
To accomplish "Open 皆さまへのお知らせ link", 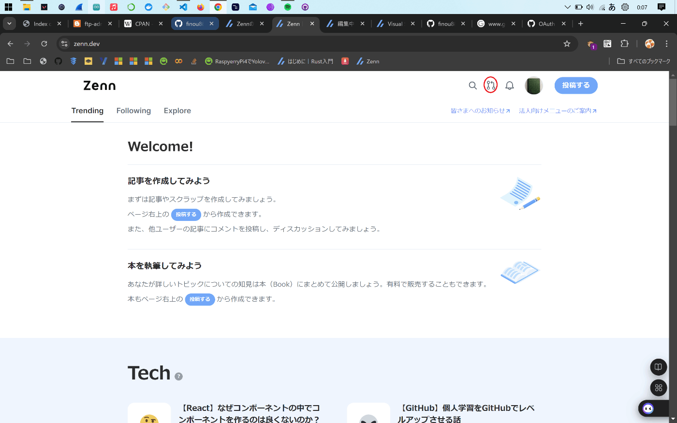I will pos(480,111).
